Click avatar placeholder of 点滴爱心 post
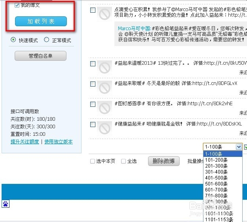 pyautogui.click(x=104, y=14)
